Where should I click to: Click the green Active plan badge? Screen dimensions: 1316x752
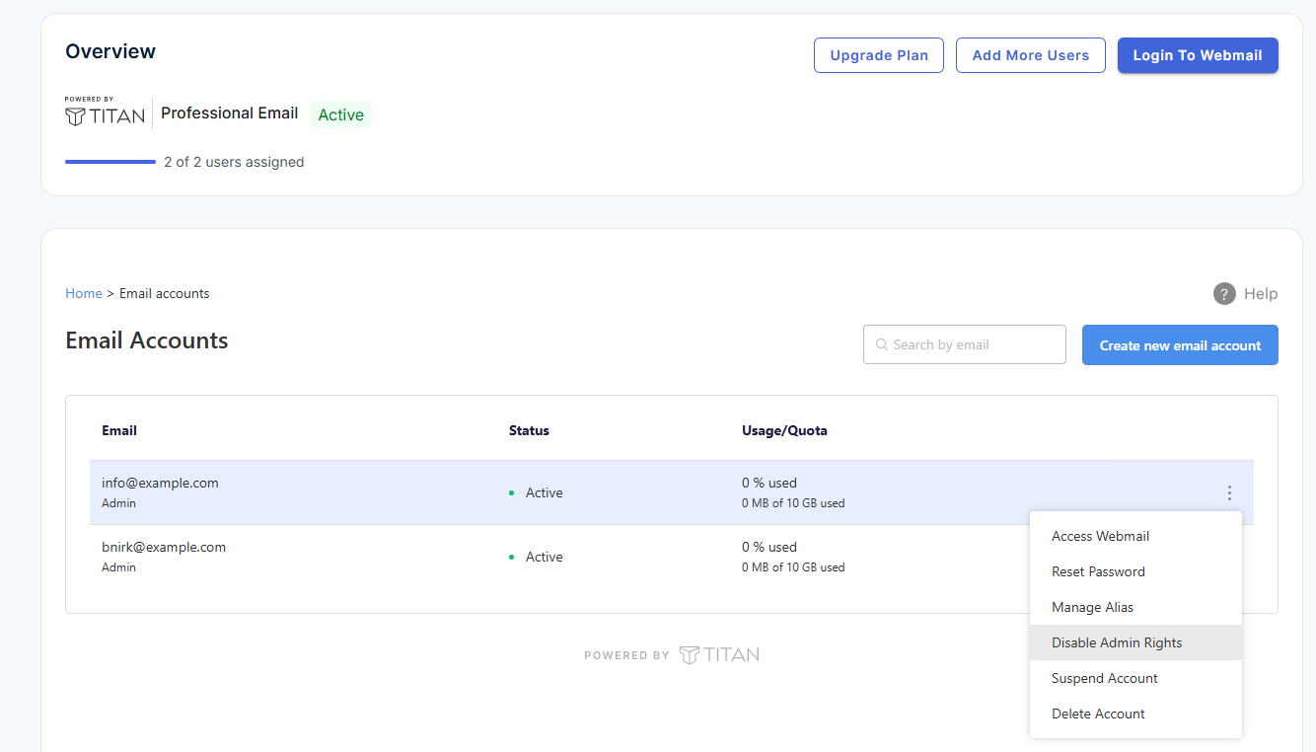pos(340,114)
